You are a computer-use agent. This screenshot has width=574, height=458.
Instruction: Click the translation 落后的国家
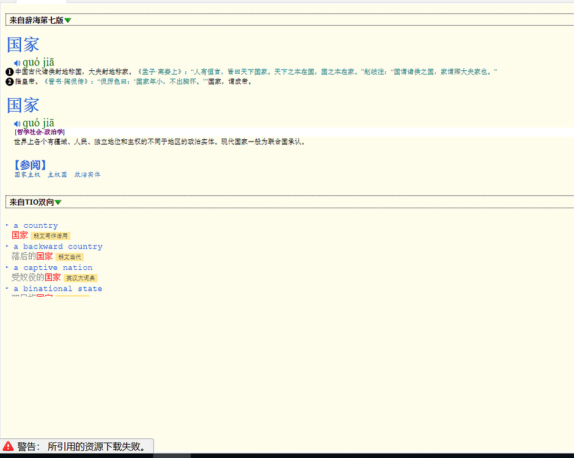coord(32,256)
